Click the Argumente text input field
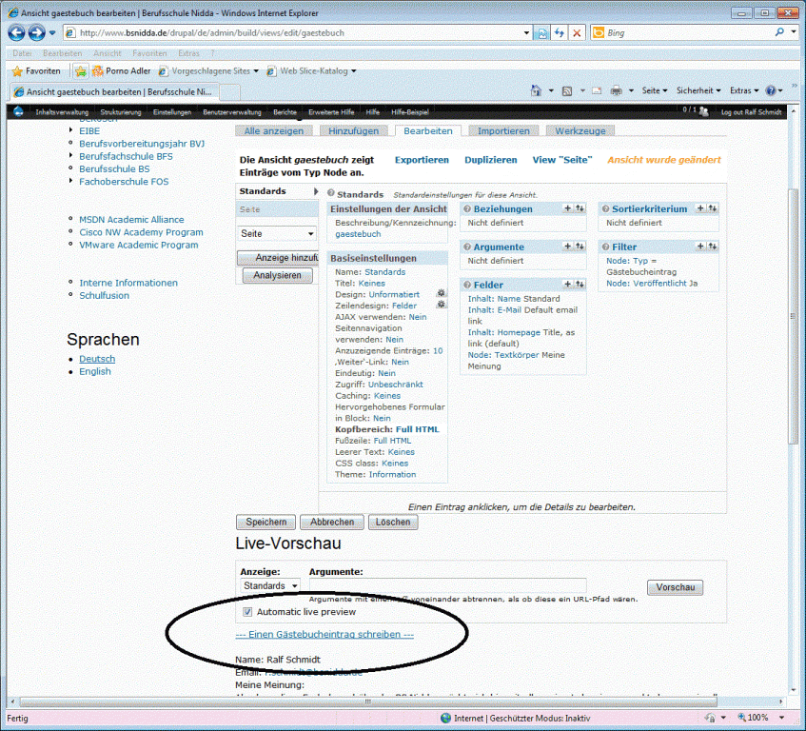Image resolution: width=806 pixels, height=731 pixels. click(x=448, y=585)
